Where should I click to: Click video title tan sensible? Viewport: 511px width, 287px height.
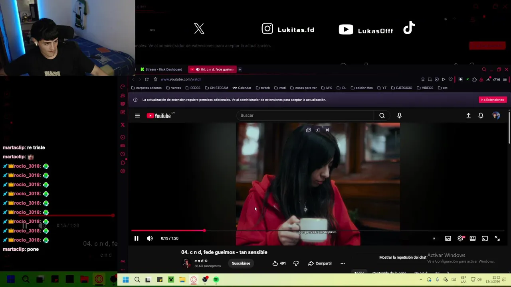pos(224,252)
